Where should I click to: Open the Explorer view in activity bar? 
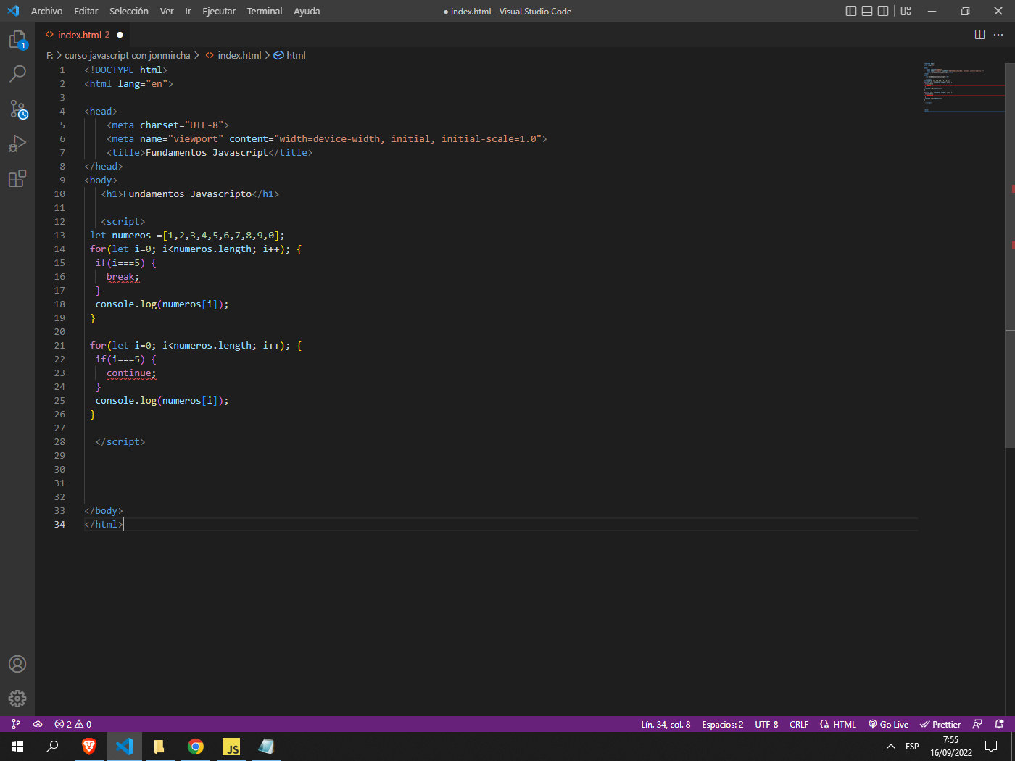(17, 39)
